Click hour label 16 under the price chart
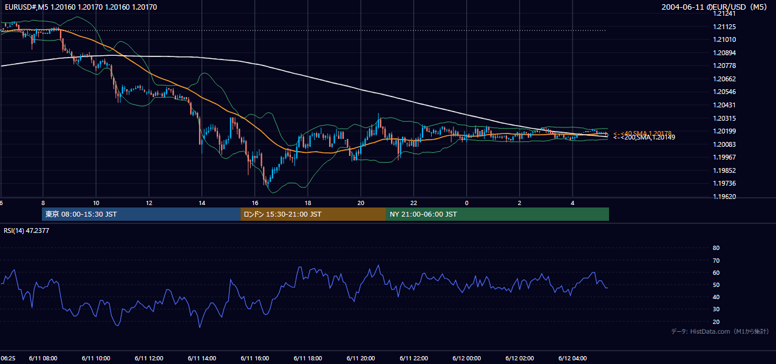 point(255,203)
